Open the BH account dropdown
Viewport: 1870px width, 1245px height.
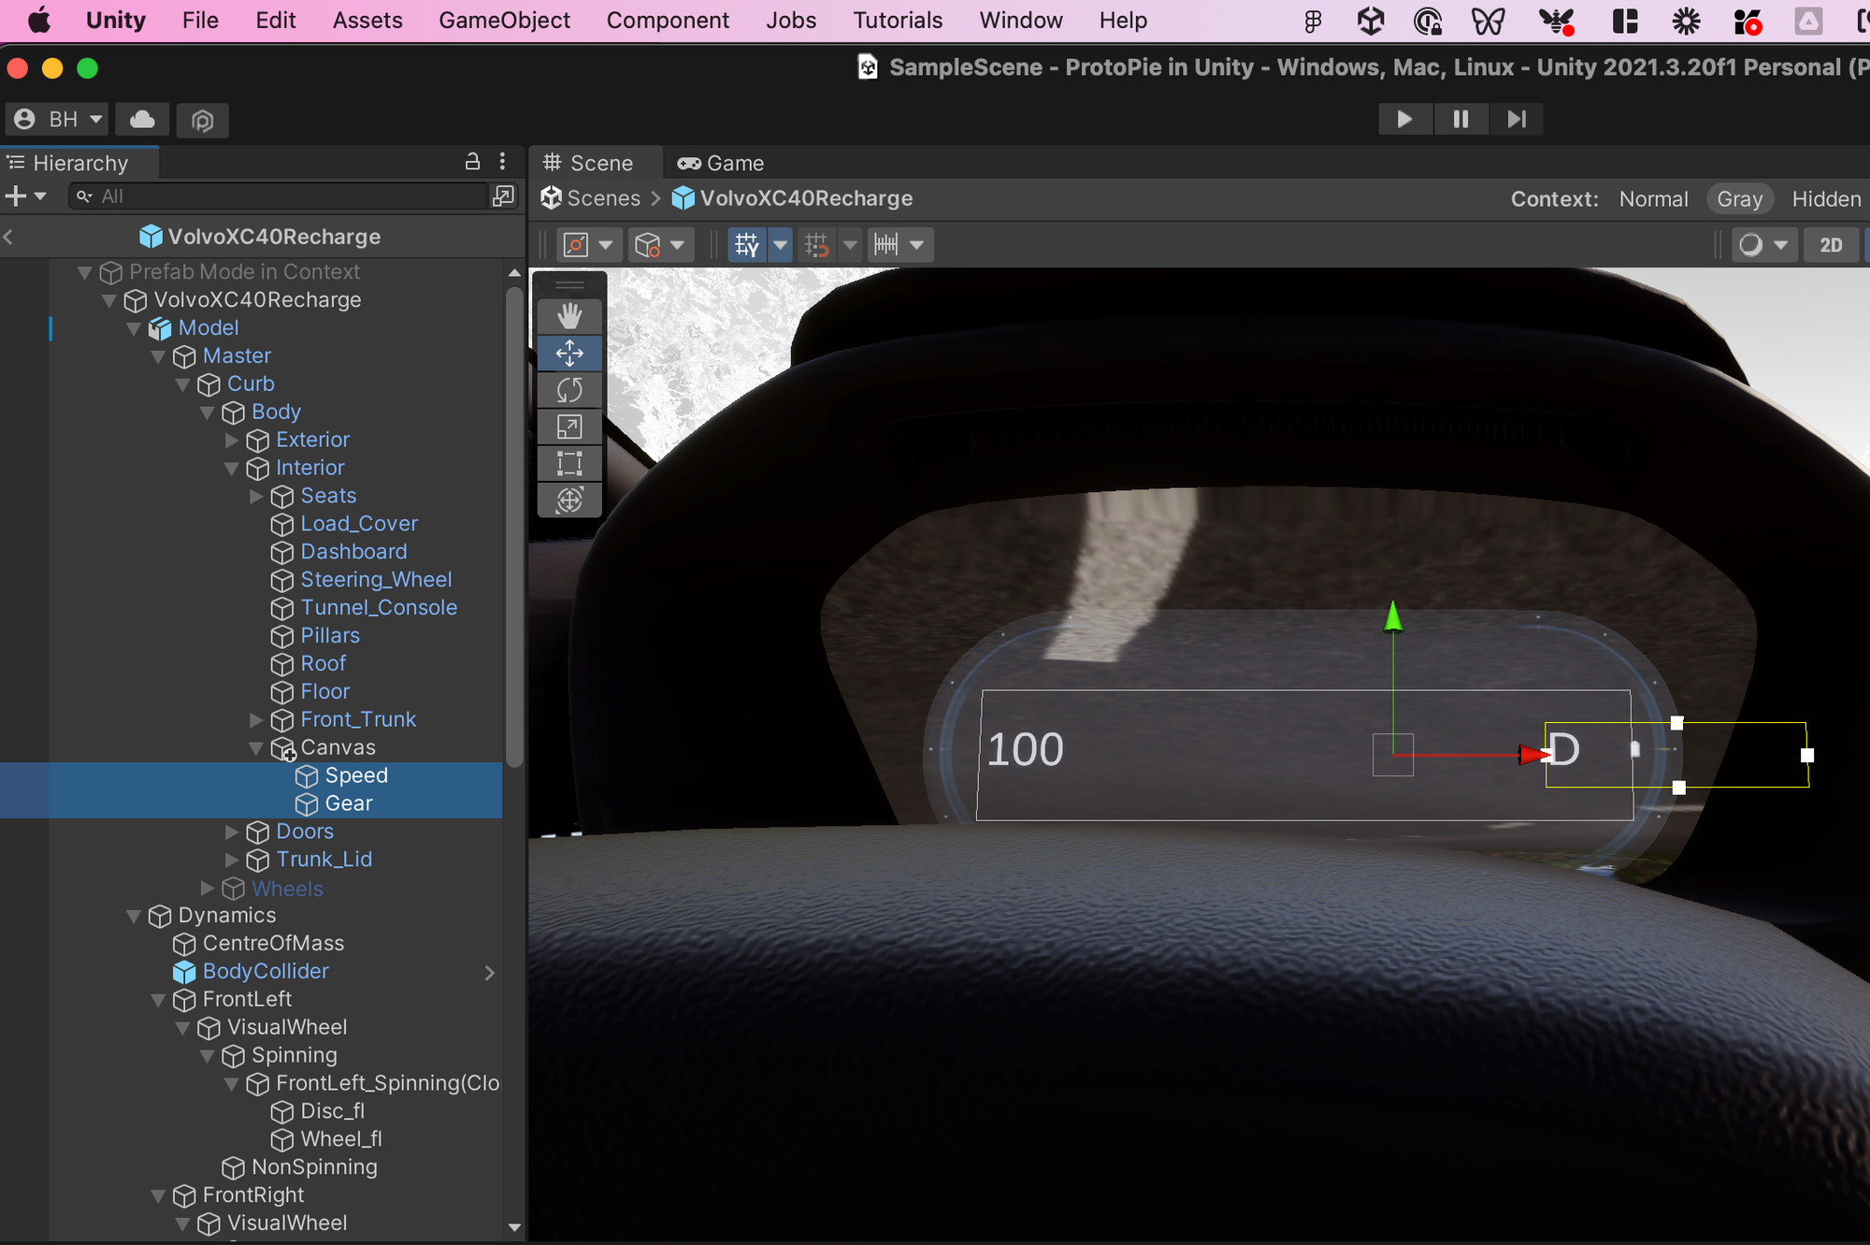[58, 119]
